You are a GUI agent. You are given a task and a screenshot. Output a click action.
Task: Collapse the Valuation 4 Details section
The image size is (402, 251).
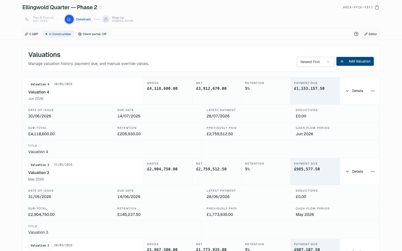coord(355,91)
